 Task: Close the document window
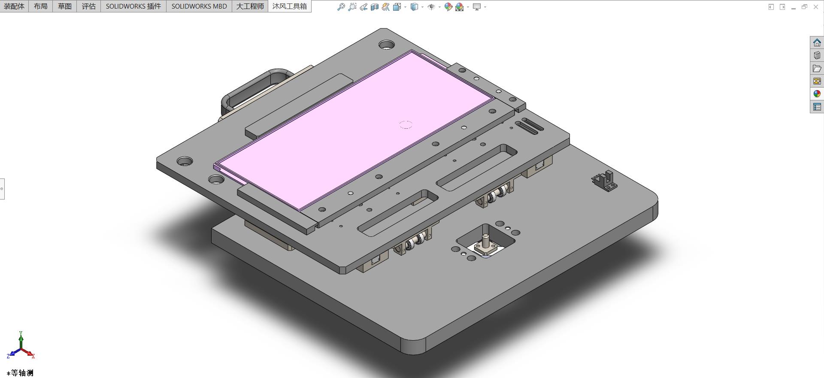816,7
